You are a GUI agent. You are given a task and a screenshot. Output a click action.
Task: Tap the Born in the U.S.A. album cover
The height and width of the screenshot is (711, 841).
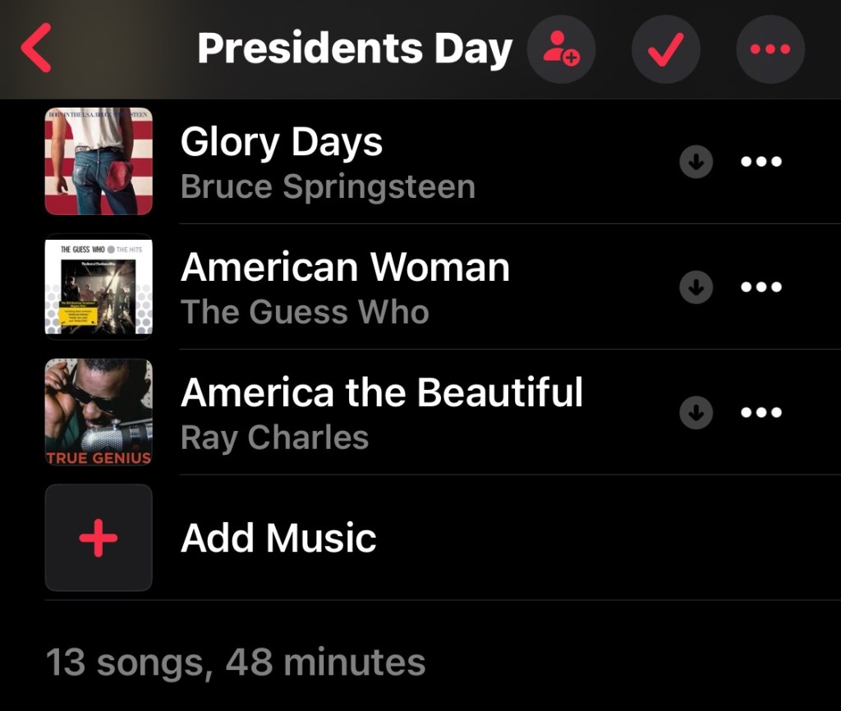[99, 162]
